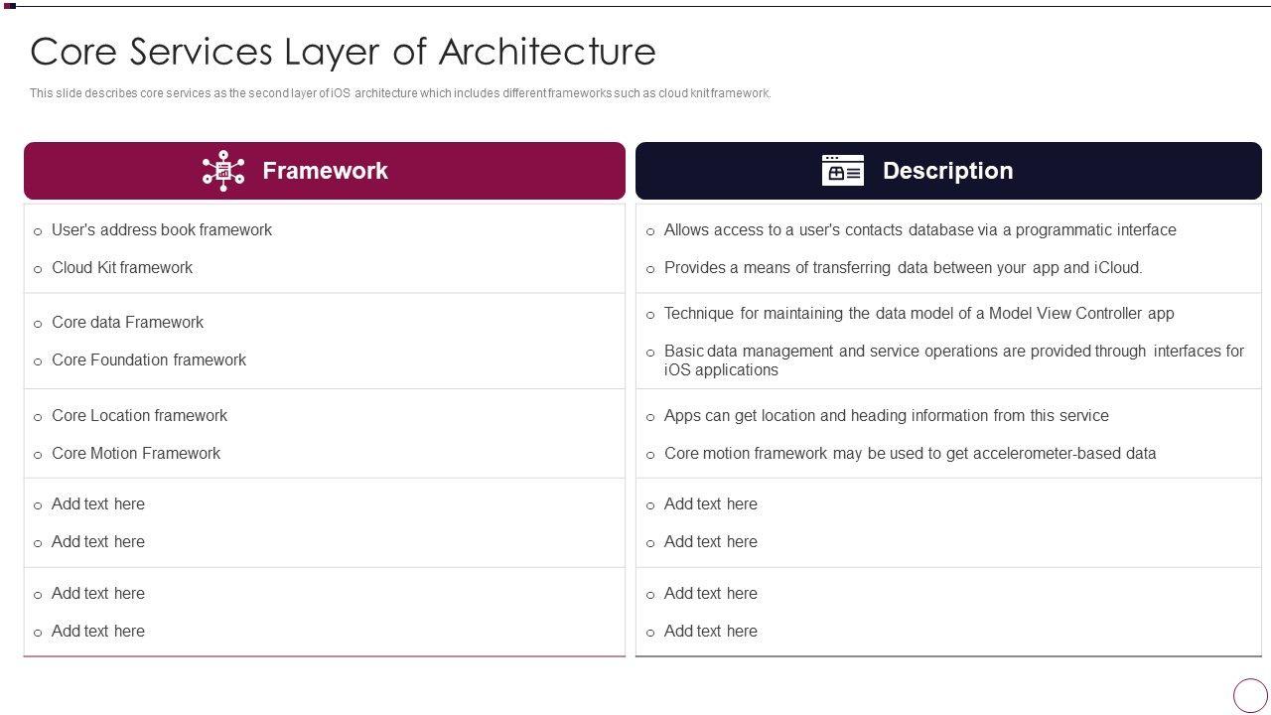Select the iCloud data transfer description

click(x=903, y=268)
